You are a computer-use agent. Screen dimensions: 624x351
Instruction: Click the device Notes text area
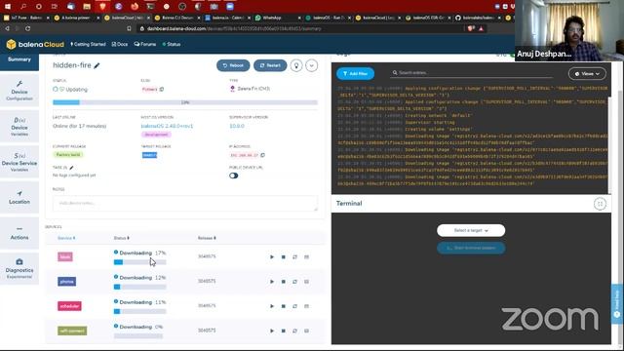click(185, 204)
